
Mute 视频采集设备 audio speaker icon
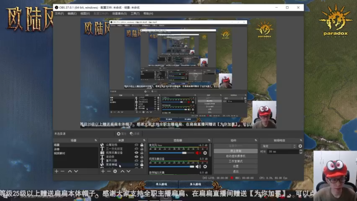(x=198, y=167)
